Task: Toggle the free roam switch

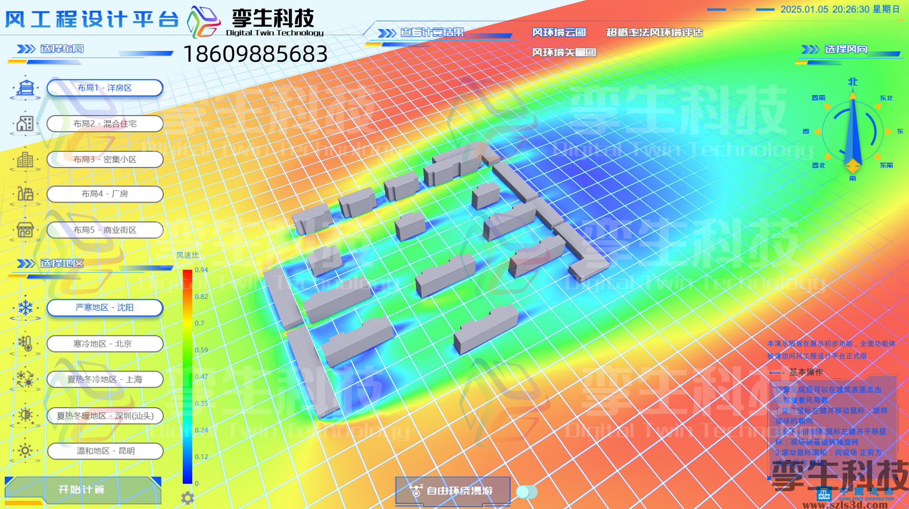Action: click(527, 492)
